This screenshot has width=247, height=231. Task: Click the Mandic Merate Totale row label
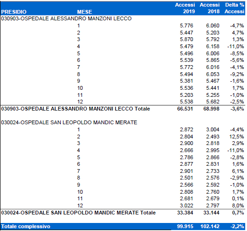(78, 213)
